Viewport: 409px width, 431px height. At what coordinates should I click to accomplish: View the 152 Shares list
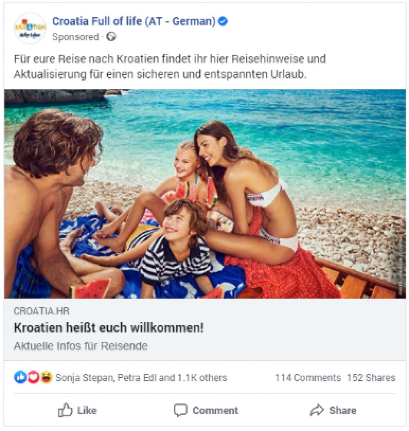[x=371, y=378]
